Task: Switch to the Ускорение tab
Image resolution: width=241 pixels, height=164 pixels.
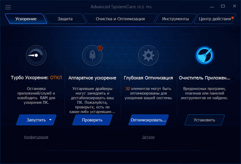Action: [x=26, y=19]
